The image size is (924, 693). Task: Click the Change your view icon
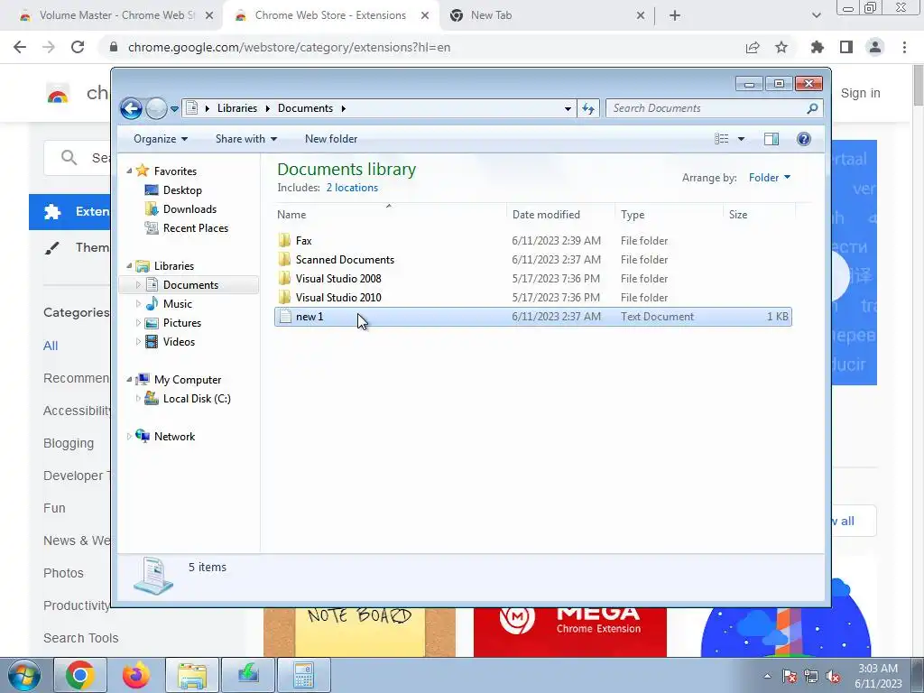coord(722,139)
